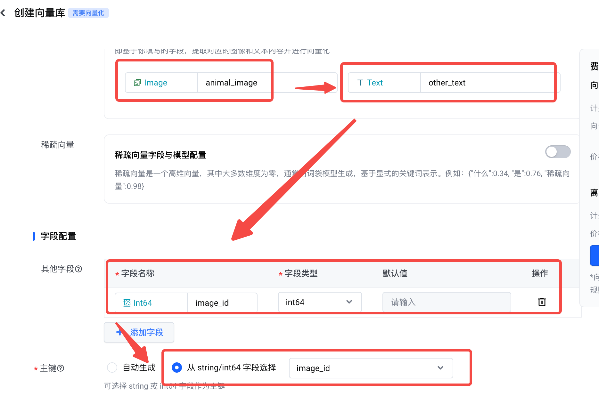Click the 字段配置 section heading
The width and height of the screenshot is (599, 404).
pos(58,236)
